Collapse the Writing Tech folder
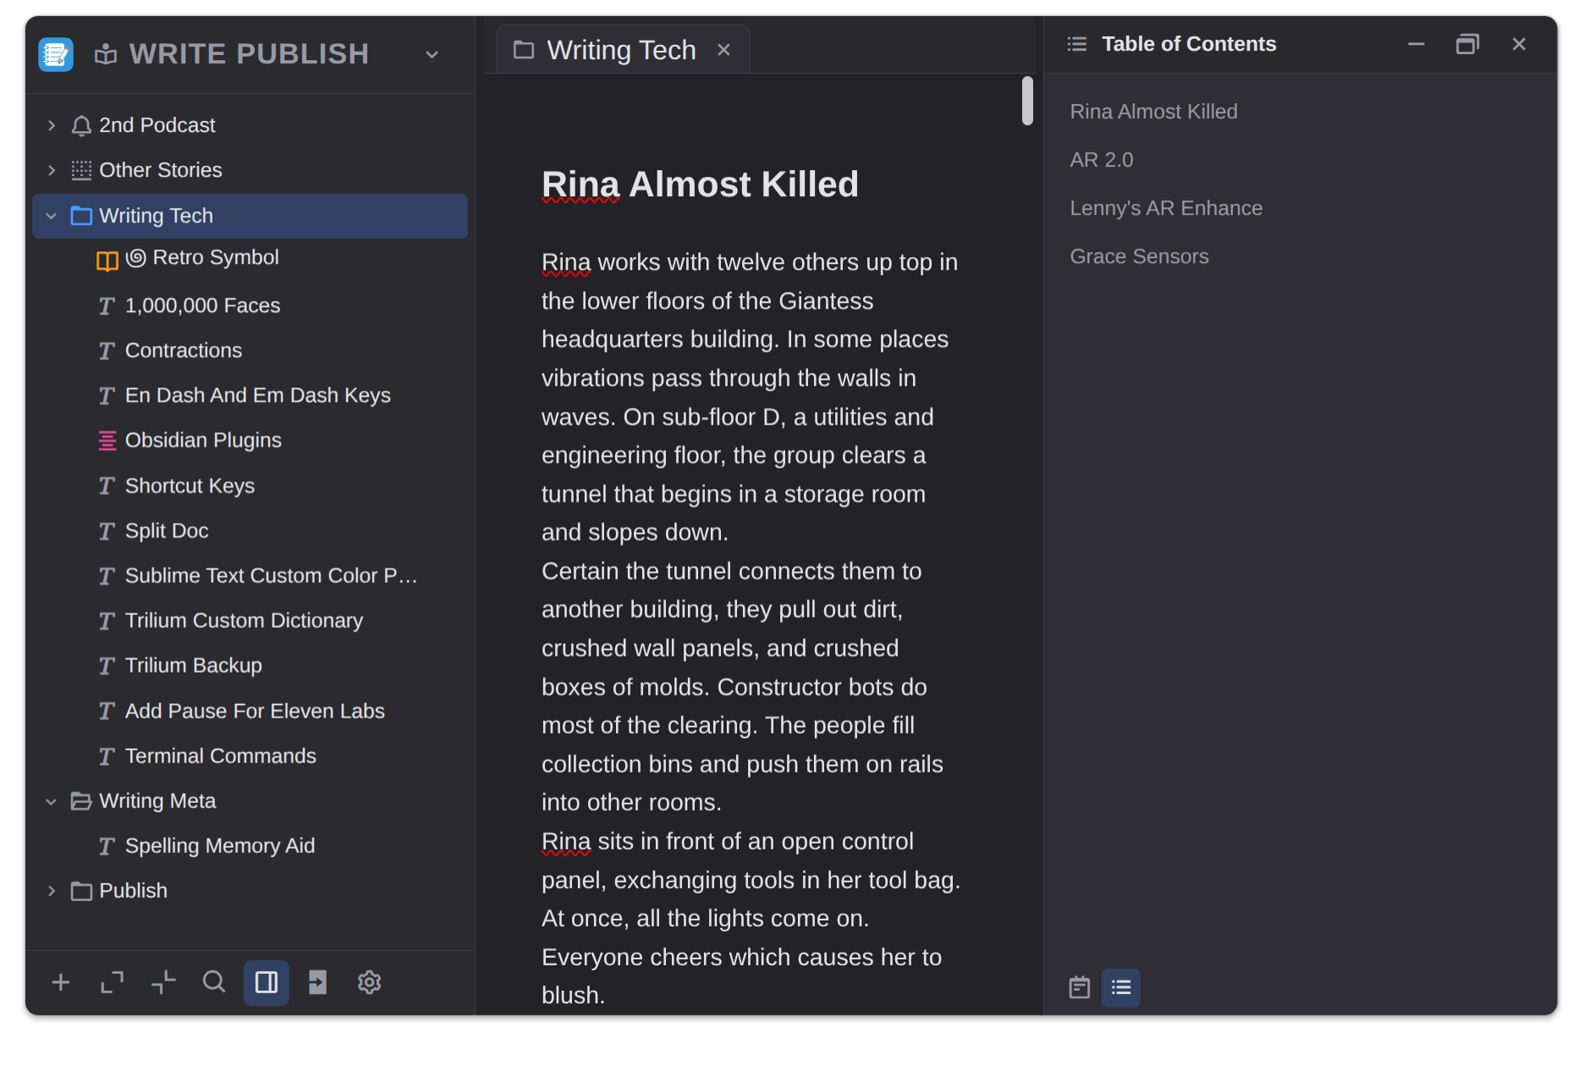1584x1066 pixels. pyautogui.click(x=52, y=217)
